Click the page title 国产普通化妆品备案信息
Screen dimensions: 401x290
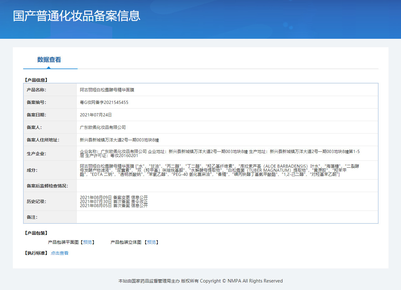click(x=77, y=16)
